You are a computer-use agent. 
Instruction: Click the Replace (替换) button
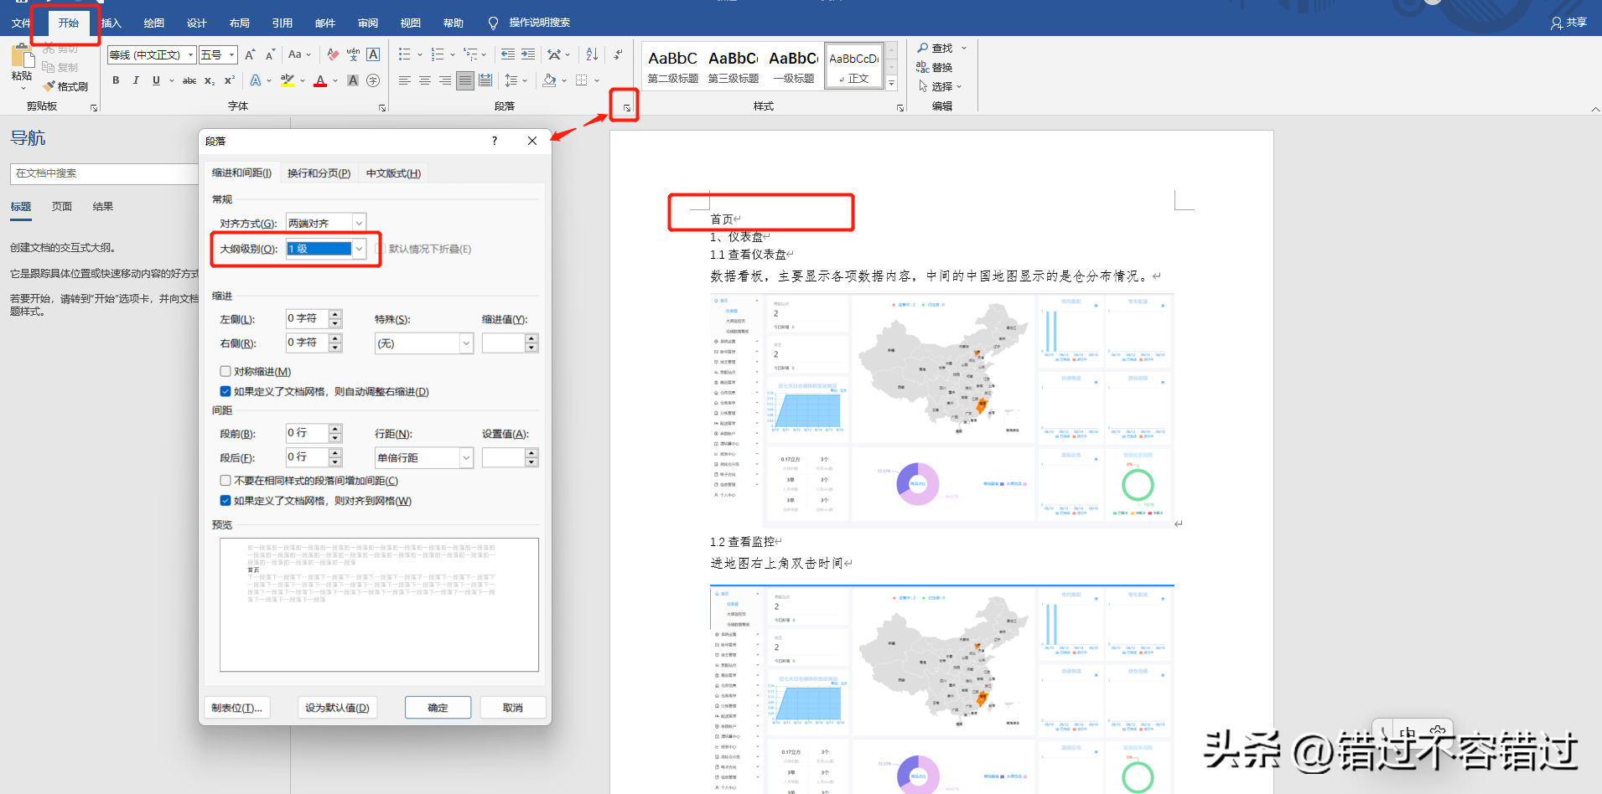[x=934, y=67]
